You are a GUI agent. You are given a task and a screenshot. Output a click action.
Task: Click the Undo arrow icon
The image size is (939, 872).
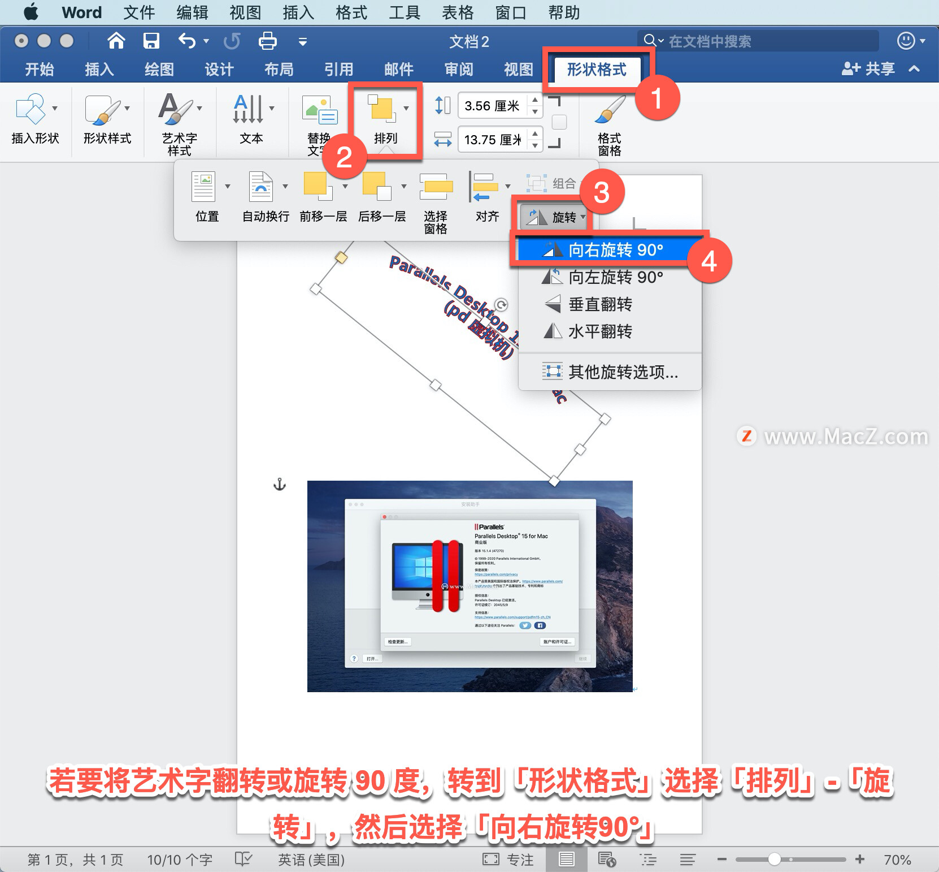coord(187,41)
